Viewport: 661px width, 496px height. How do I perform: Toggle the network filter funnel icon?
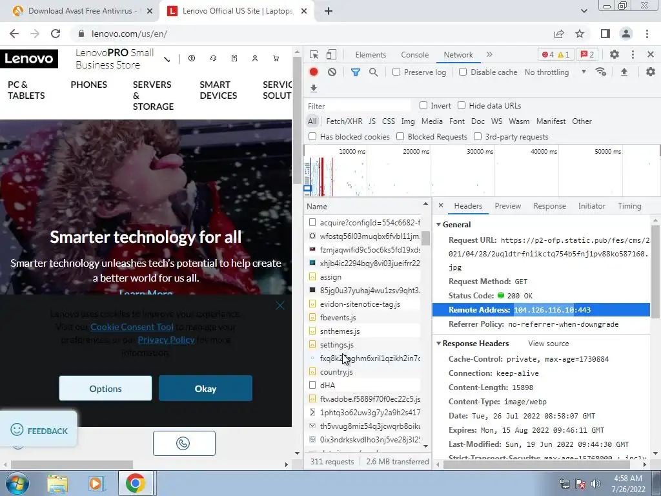tap(356, 72)
